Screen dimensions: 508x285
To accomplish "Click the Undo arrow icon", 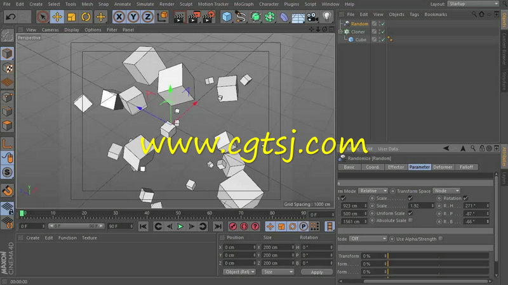I will (10, 17).
